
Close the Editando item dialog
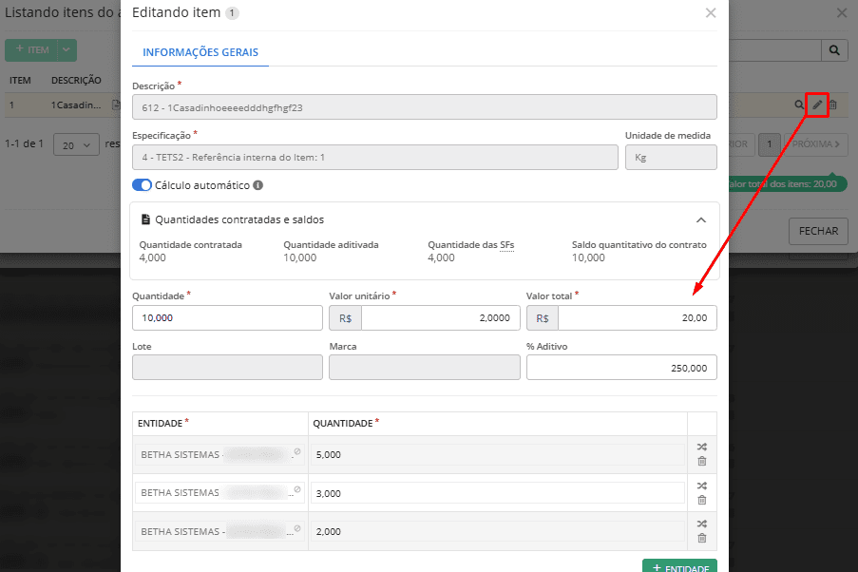click(x=711, y=13)
